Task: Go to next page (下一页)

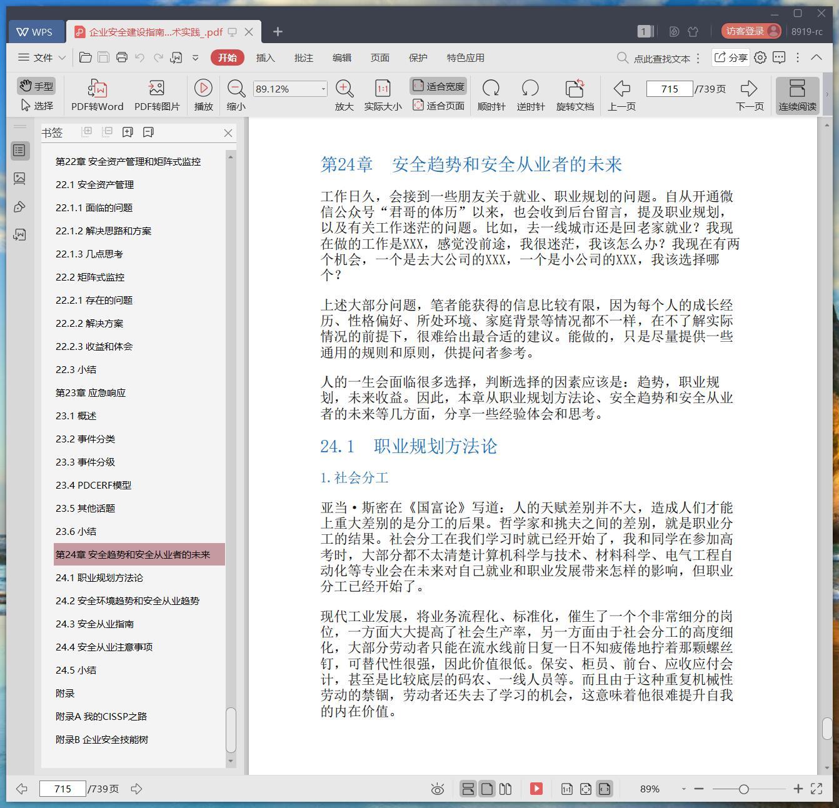Action: tap(750, 95)
